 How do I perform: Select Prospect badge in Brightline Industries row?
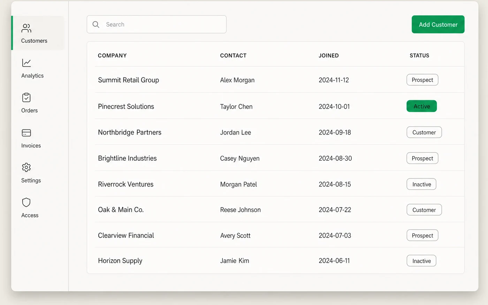click(422, 158)
